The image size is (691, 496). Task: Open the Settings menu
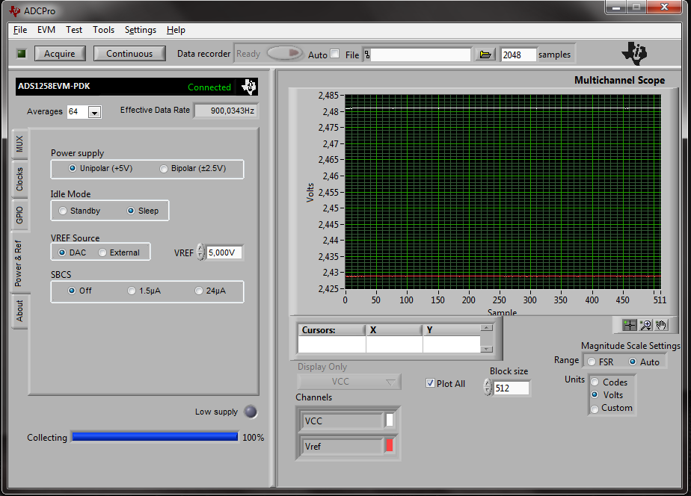pyautogui.click(x=140, y=29)
